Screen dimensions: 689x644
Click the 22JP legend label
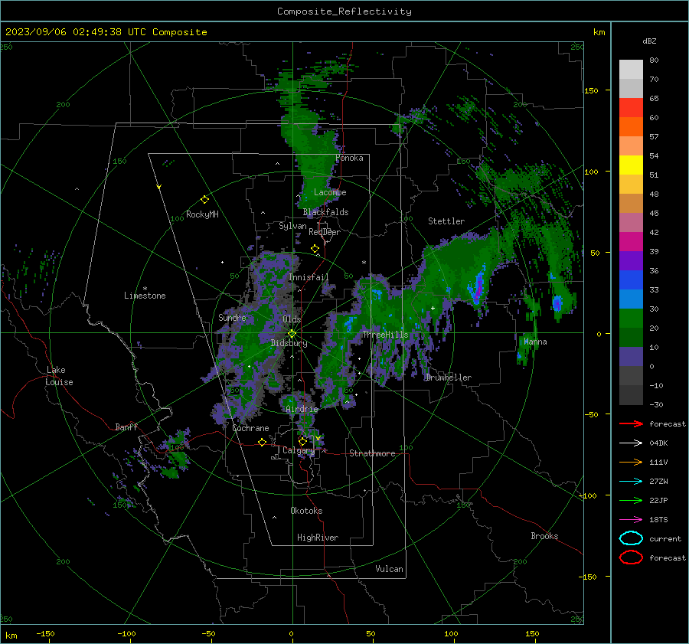click(658, 500)
